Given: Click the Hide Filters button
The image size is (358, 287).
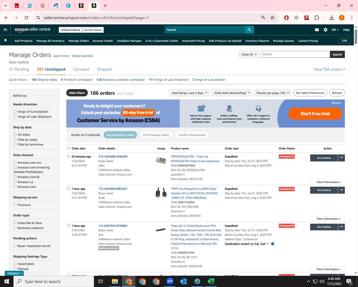Looking at the screenshot, I should click(x=77, y=93).
